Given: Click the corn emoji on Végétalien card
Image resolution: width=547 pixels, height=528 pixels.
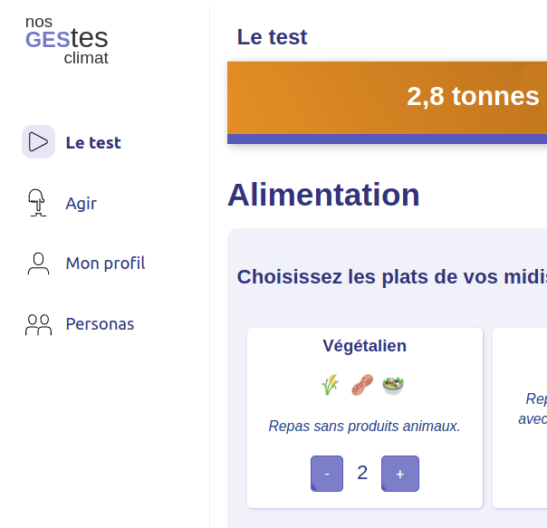Looking at the screenshot, I should (x=330, y=386).
